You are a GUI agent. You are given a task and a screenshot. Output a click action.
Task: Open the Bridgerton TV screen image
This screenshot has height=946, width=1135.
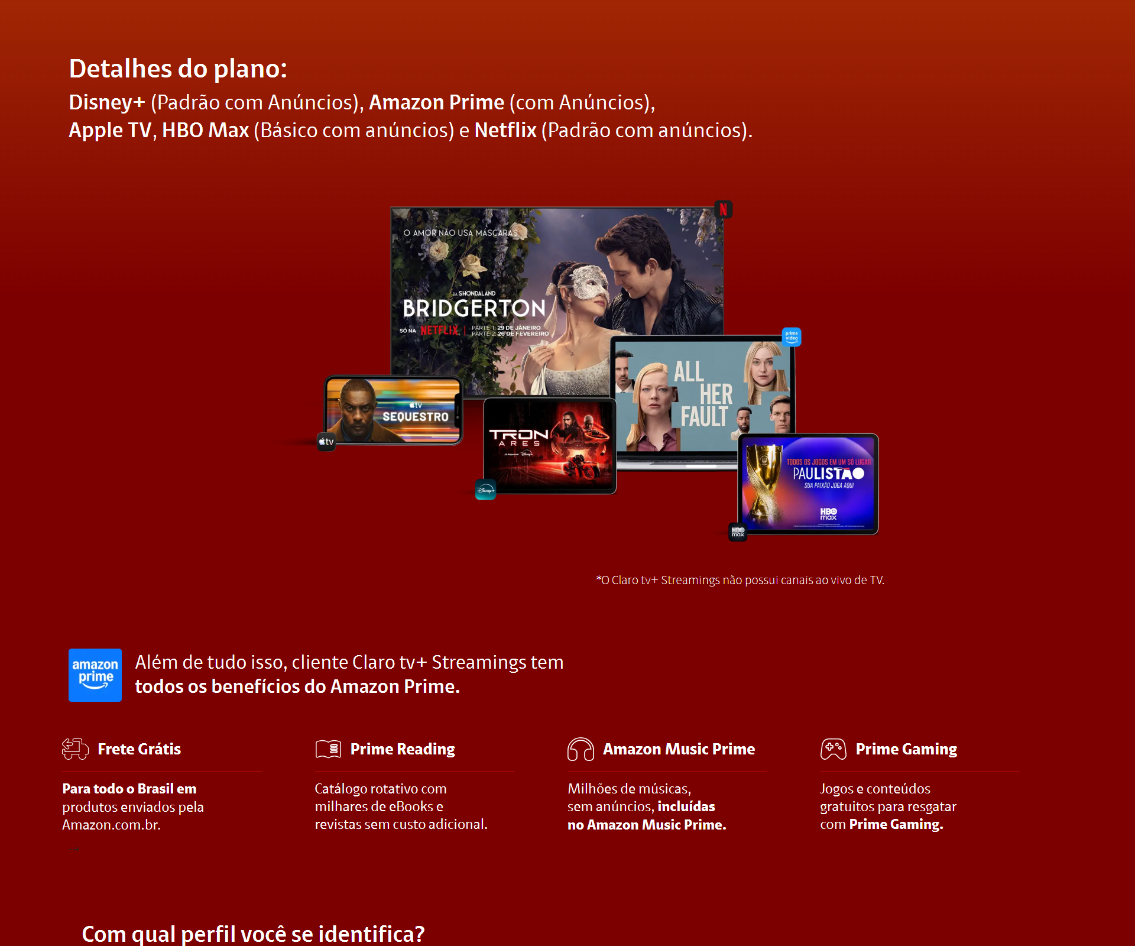tap(557, 302)
